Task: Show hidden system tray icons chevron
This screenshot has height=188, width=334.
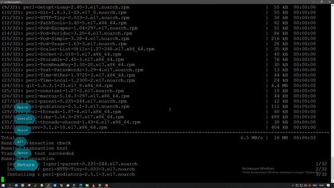Action: 293,185
